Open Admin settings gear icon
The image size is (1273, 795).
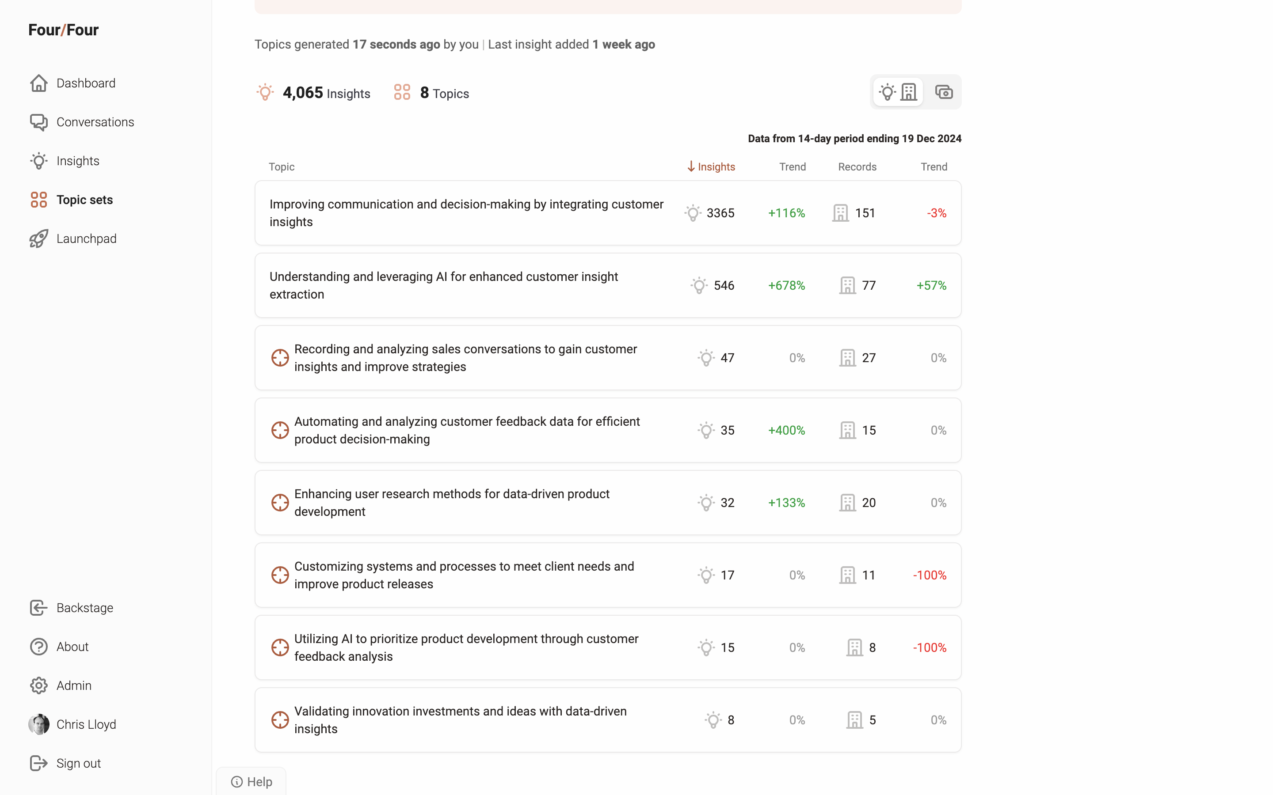38,685
